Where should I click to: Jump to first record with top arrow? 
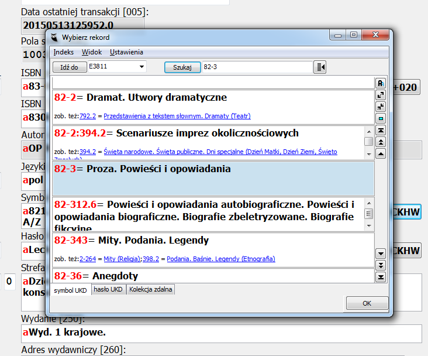click(381, 130)
